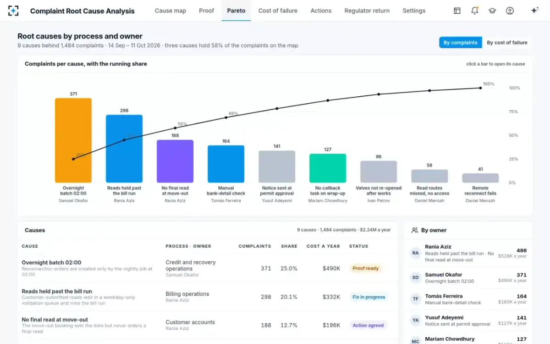Viewport: 550px width, 344px height.
Task: Click the YA avatar for Yusuf Adeyemi
Action: click(416, 320)
